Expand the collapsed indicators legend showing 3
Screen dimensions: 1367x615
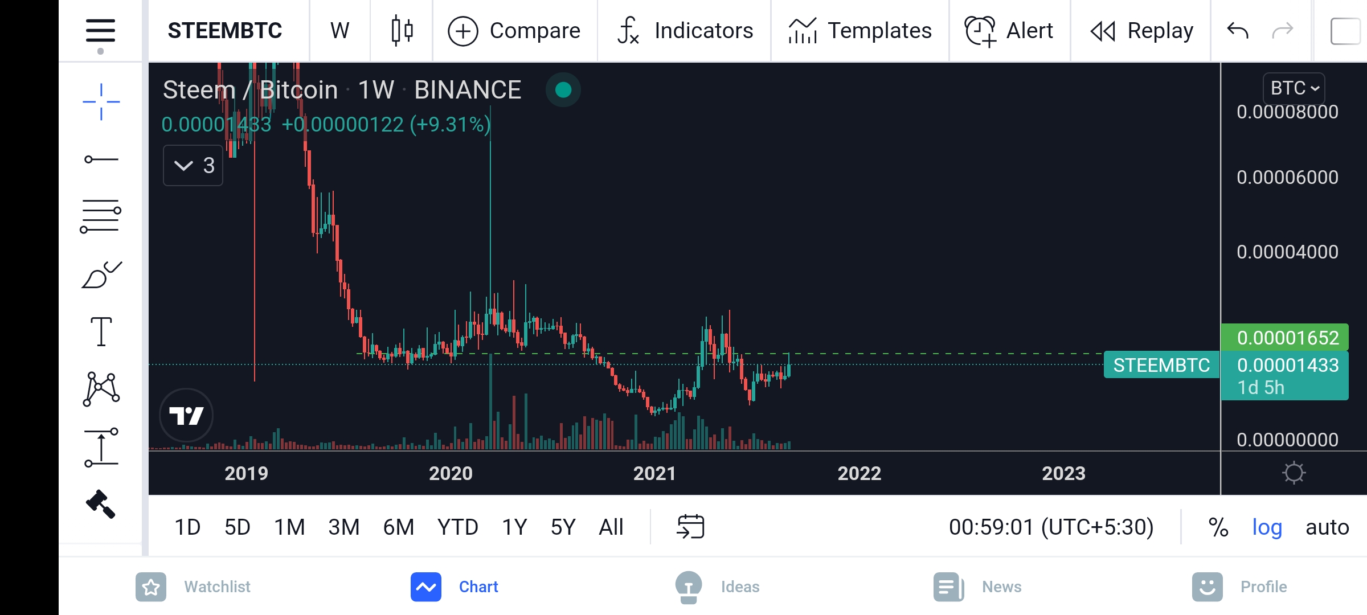tap(193, 166)
